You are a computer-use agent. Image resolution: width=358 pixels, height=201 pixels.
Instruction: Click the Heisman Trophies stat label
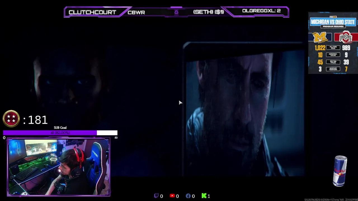coord(333,69)
